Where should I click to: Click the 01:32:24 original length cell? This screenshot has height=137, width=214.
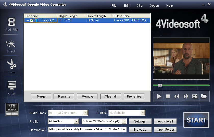(66, 20)
